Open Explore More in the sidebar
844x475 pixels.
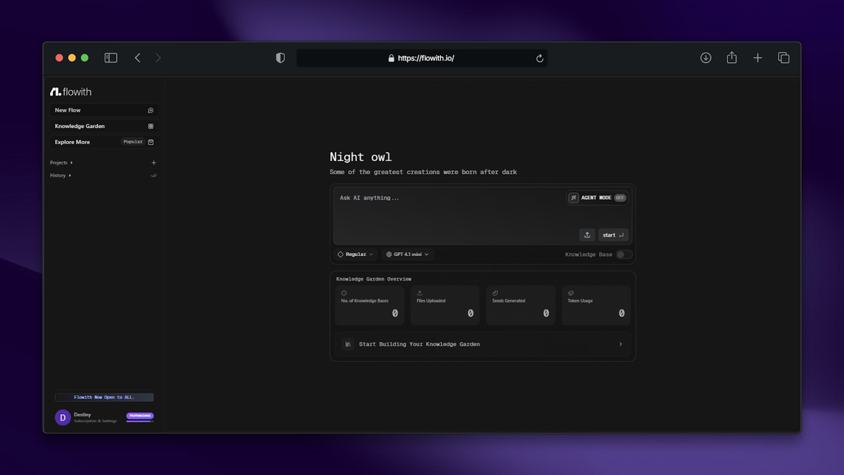[x=104, y=141]
